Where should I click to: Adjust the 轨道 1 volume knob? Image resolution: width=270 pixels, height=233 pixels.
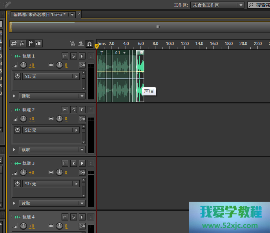[24, 65]
